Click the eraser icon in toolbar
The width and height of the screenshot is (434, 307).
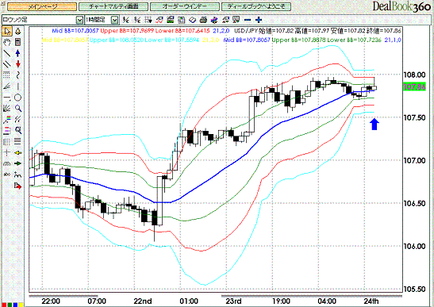[x=192, y=20]
